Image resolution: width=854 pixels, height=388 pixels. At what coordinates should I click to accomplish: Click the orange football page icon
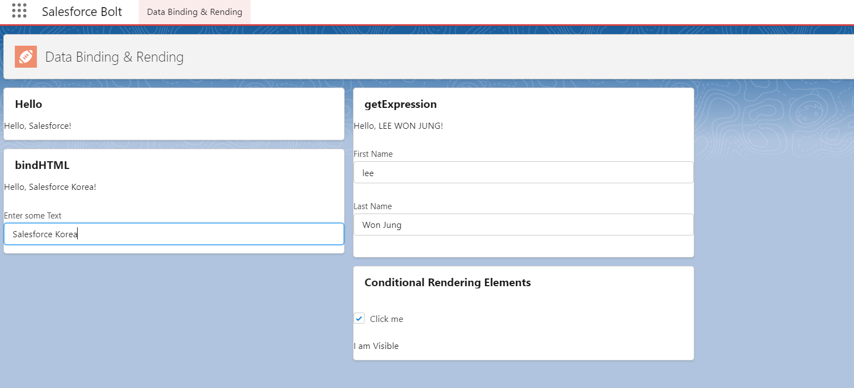coord(26,57)
